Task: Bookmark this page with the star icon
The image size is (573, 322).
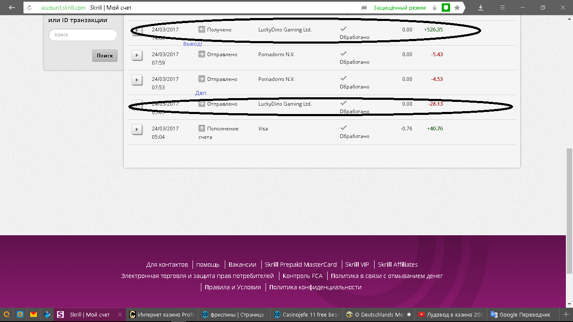Action: [457, 8]
